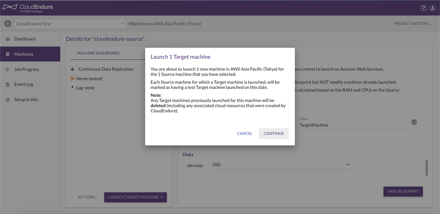
Task: Open Event Log in the sidebar
Action: pyautogui.click(x=30, y=84)
